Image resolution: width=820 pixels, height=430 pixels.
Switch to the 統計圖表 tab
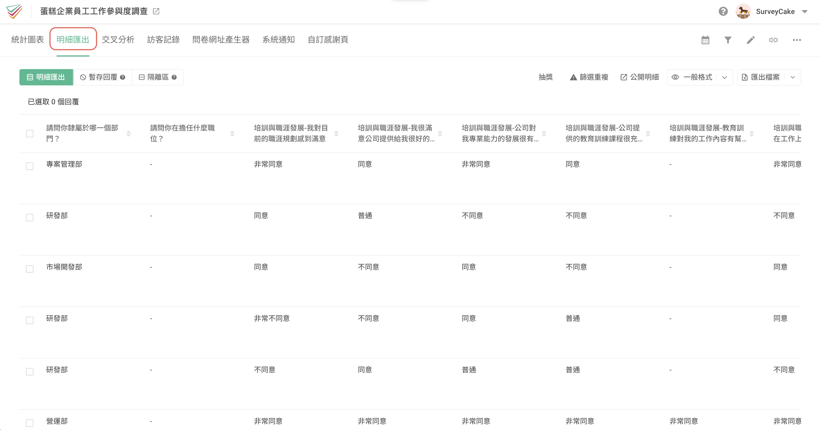pyautogui.click(x=27, y=39)
